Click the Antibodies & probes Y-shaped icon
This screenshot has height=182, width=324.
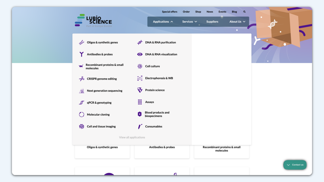point(82,54)
